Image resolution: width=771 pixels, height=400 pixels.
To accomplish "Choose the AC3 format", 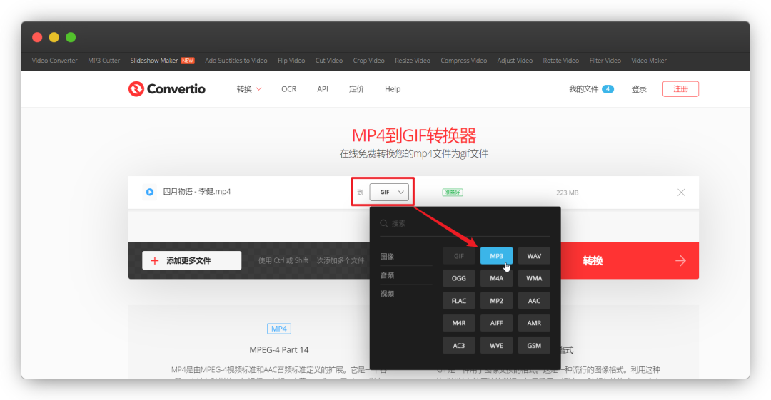I will pos(459,345).
